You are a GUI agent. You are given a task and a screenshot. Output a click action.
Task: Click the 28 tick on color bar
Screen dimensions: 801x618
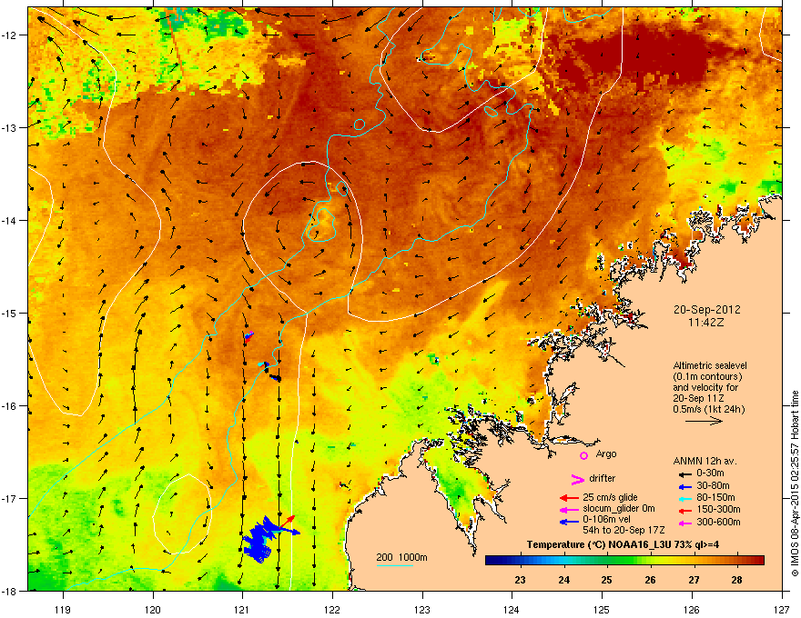coord(736,580)
